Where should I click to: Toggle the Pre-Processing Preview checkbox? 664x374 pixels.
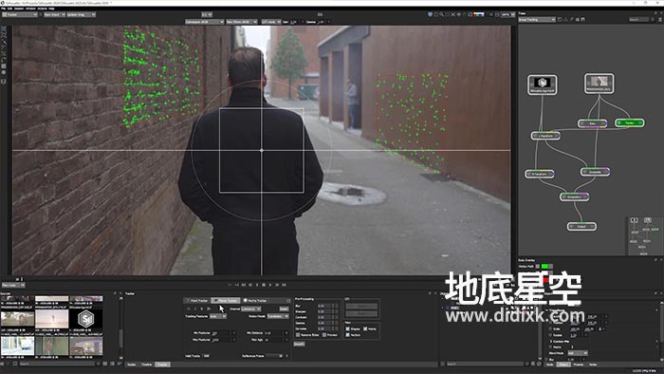324,335
